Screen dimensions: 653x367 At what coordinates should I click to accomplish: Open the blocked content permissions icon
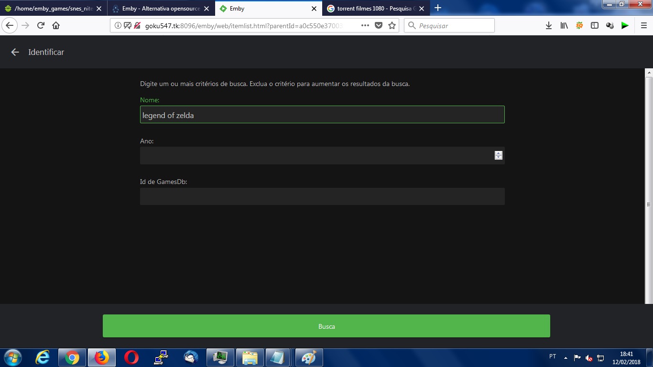137,26
